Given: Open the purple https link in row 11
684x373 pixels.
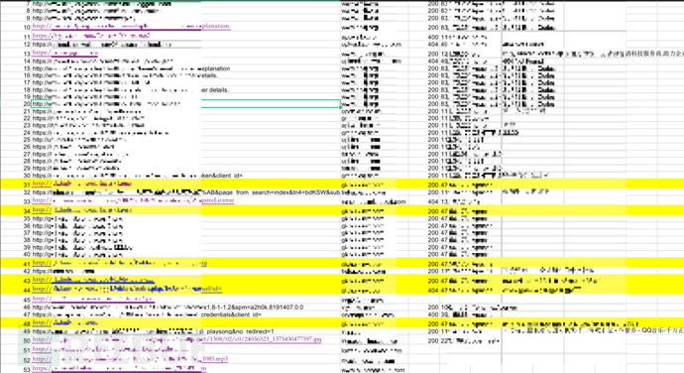Looking at the screenshot, I should (91, 36).
